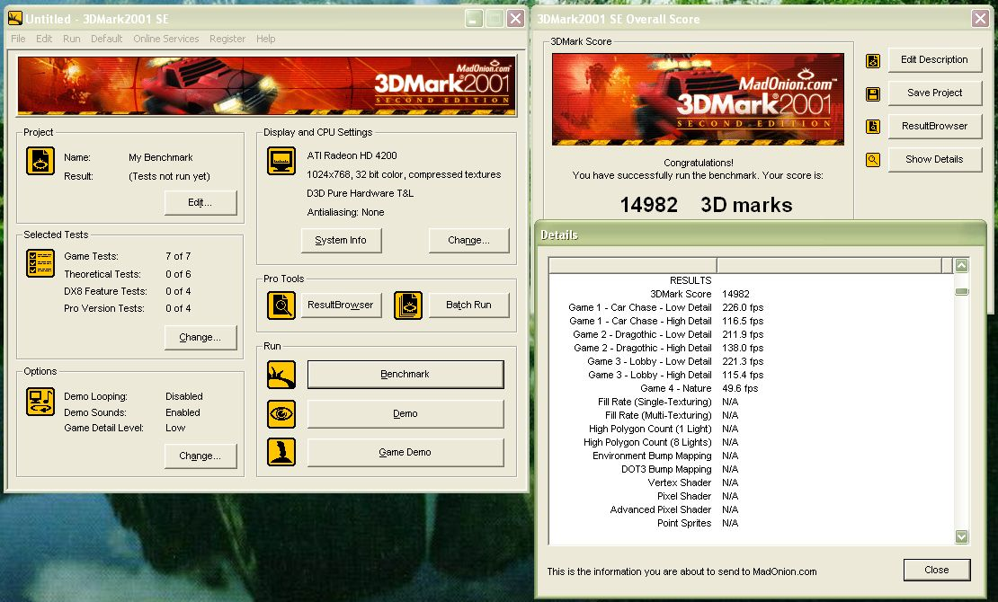The height and width of the screenshot is (602, 998).
Task: Click the Edit Description button
Action: [935, 60]
